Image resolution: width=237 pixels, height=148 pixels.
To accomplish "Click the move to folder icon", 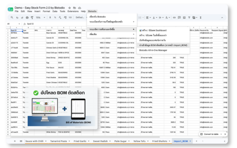I will pos(74,8).
